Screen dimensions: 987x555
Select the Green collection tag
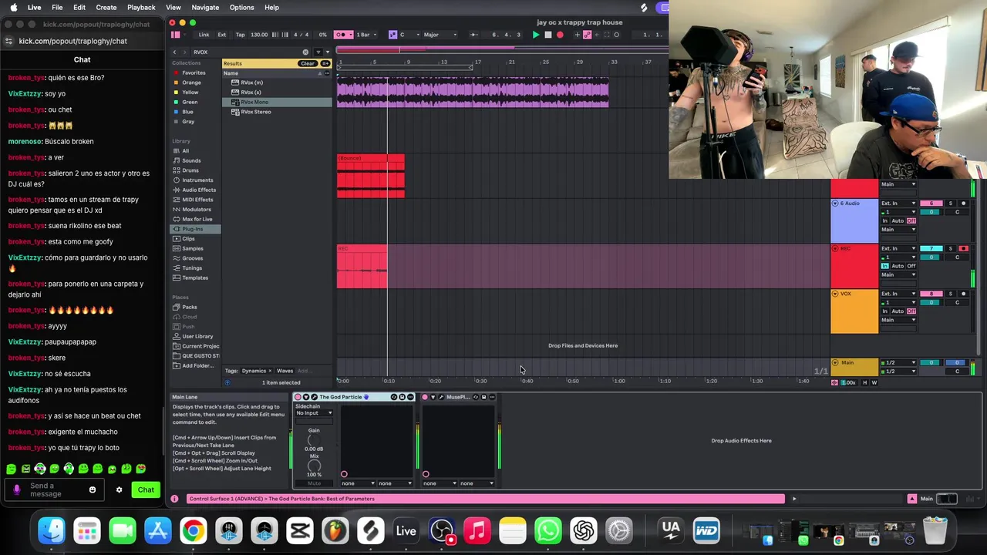coord(190,102)
